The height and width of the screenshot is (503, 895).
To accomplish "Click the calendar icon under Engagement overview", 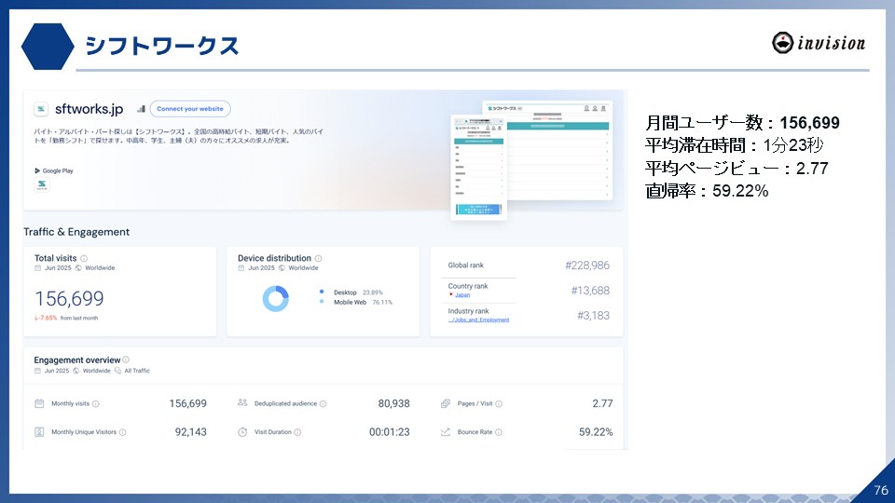I will [37, 371].
